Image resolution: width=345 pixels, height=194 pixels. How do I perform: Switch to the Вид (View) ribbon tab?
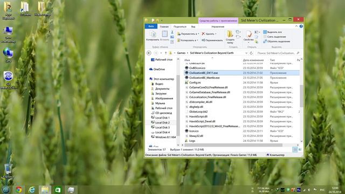point(193,26)
